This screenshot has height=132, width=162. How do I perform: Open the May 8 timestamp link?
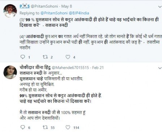(x=67, y=6)
